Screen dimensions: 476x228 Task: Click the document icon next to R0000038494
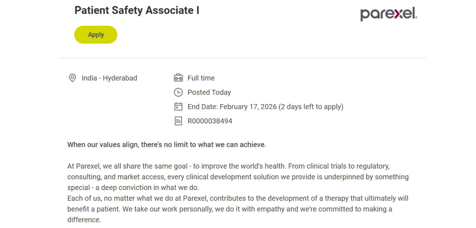[x=178, y=121]
